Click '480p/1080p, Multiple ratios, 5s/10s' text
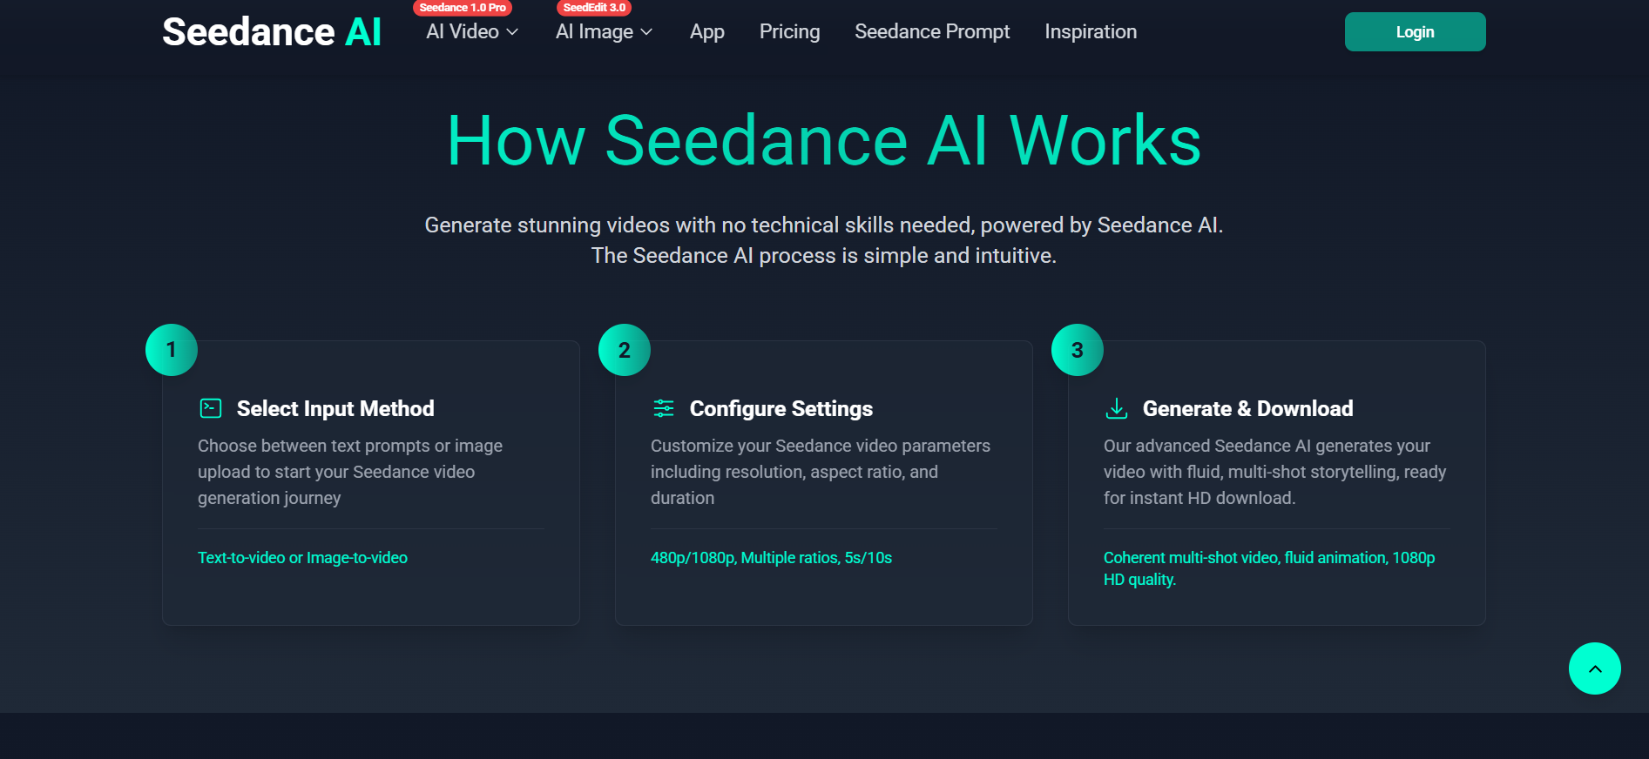This screenshot has width=1649, height=759. (x=771, y=558)
